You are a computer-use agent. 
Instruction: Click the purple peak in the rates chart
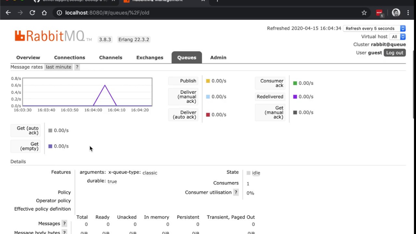tap(105, 85)
